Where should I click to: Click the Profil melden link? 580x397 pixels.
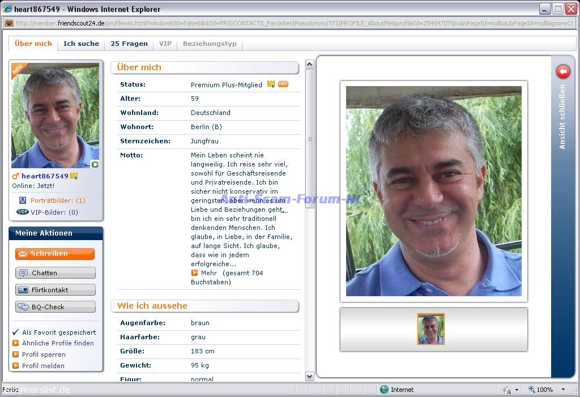tap(43, 366)
